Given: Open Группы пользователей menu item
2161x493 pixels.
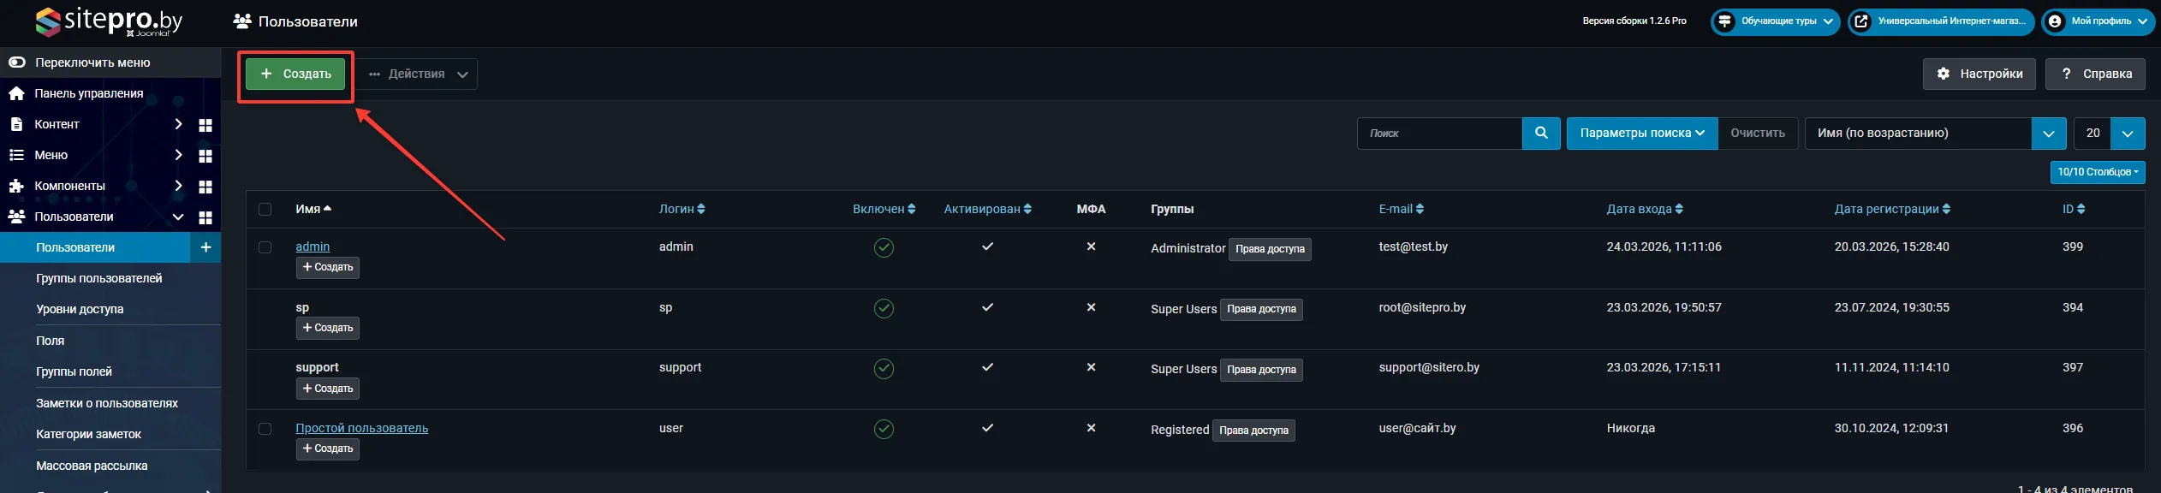Looking at the screenshot, I should coord(99,278).
